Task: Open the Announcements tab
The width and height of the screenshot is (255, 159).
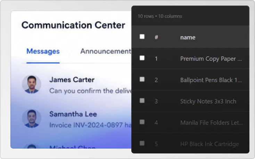Action: (x=106, y=51)
